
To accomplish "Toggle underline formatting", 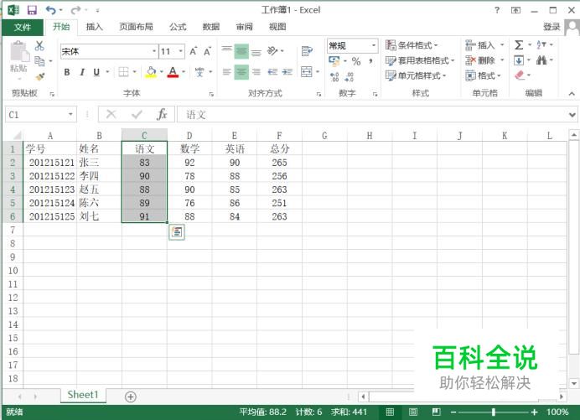I will [x=96, y=72].
